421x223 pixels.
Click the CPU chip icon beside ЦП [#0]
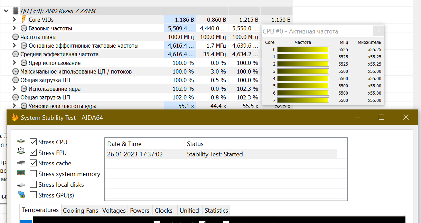coord(16,11)
